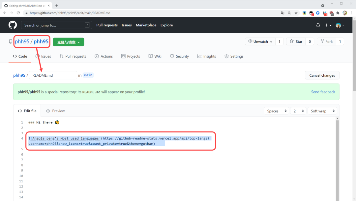Click the zoom magnifier in address bar
Screen dimensions: 356x201
[289, 13]
